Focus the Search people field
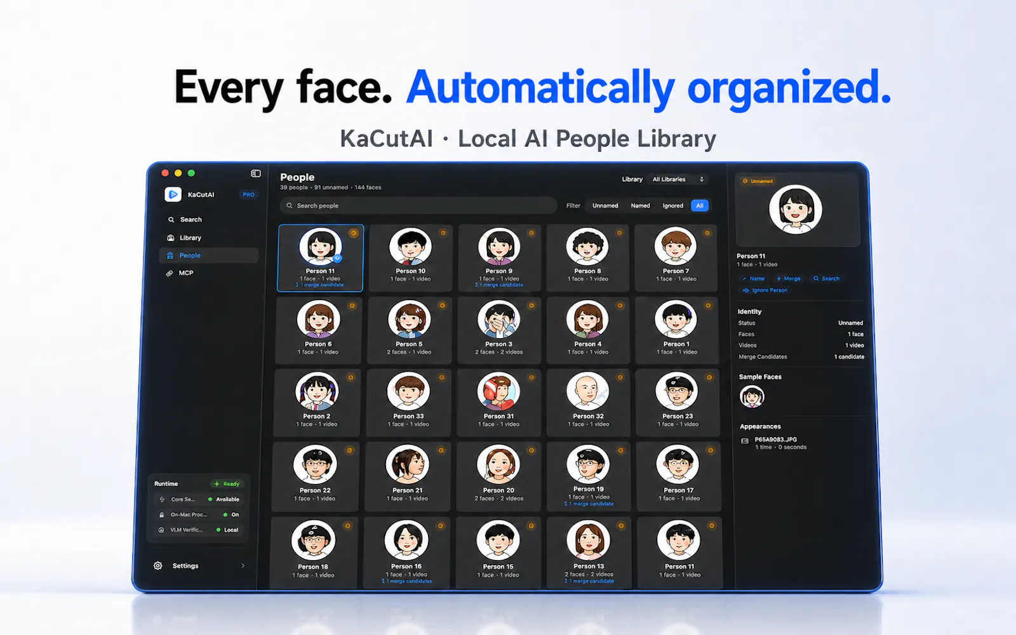Image resolution: width=1016 pixels, height=635 pixels. [x=418, y=206]
